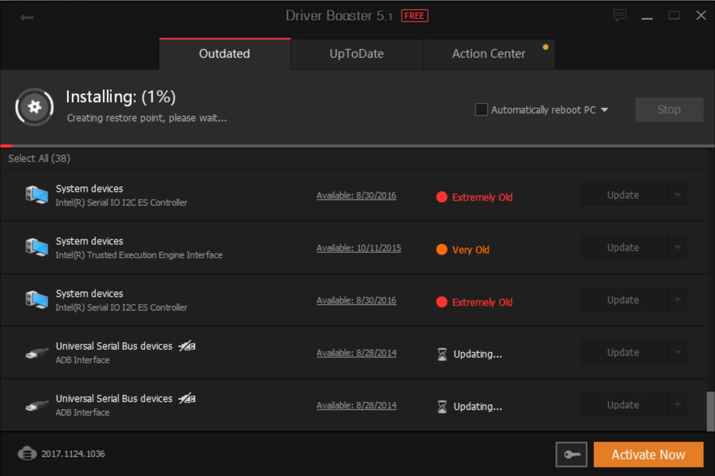715x476 pixels.
Task: Click the version text 2017.1124.1036
Action: [x=73, y=454]
